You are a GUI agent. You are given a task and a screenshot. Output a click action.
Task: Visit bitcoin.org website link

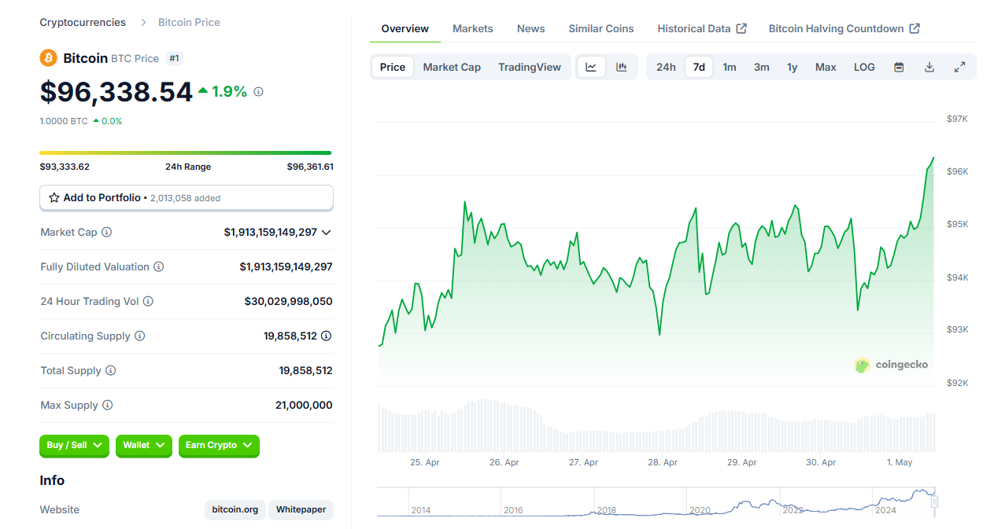point(235,510)
